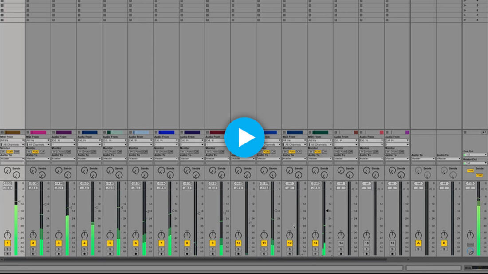The width and height of the screenshot is (488, 274).
Task: Click Send A knob on track 2
Action: coord(33,170)
